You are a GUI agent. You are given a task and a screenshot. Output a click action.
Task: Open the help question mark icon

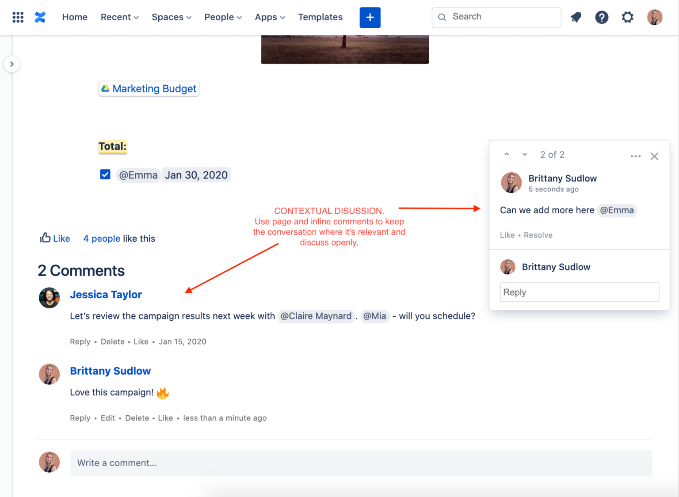pos(602,17)
